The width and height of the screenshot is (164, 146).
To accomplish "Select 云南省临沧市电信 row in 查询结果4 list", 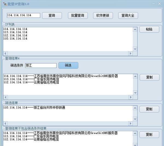I will (31, 82).
